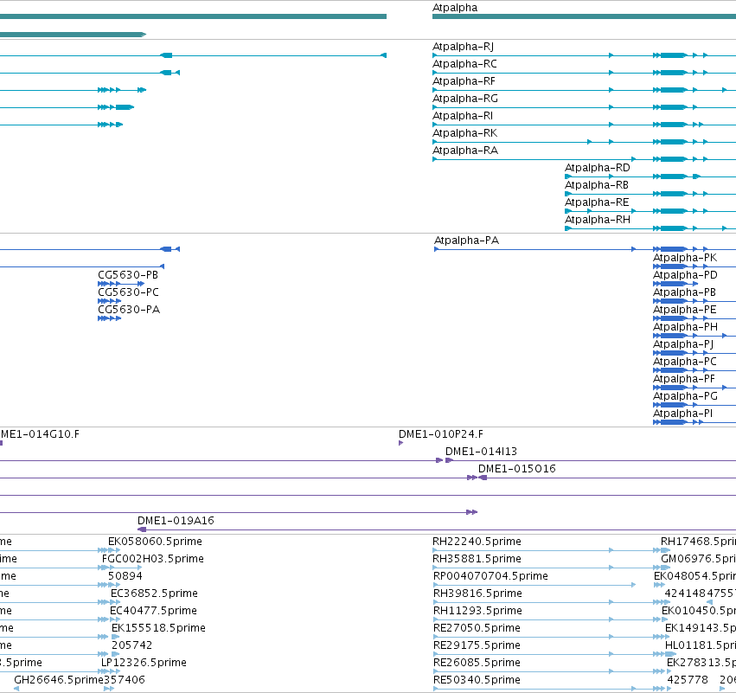This screenshot has height=693, width=736.
Task: Click the RE26085.5prime EST label
Action: point(477,664)
